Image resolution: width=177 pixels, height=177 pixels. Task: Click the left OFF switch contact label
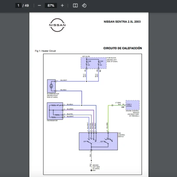85,141
